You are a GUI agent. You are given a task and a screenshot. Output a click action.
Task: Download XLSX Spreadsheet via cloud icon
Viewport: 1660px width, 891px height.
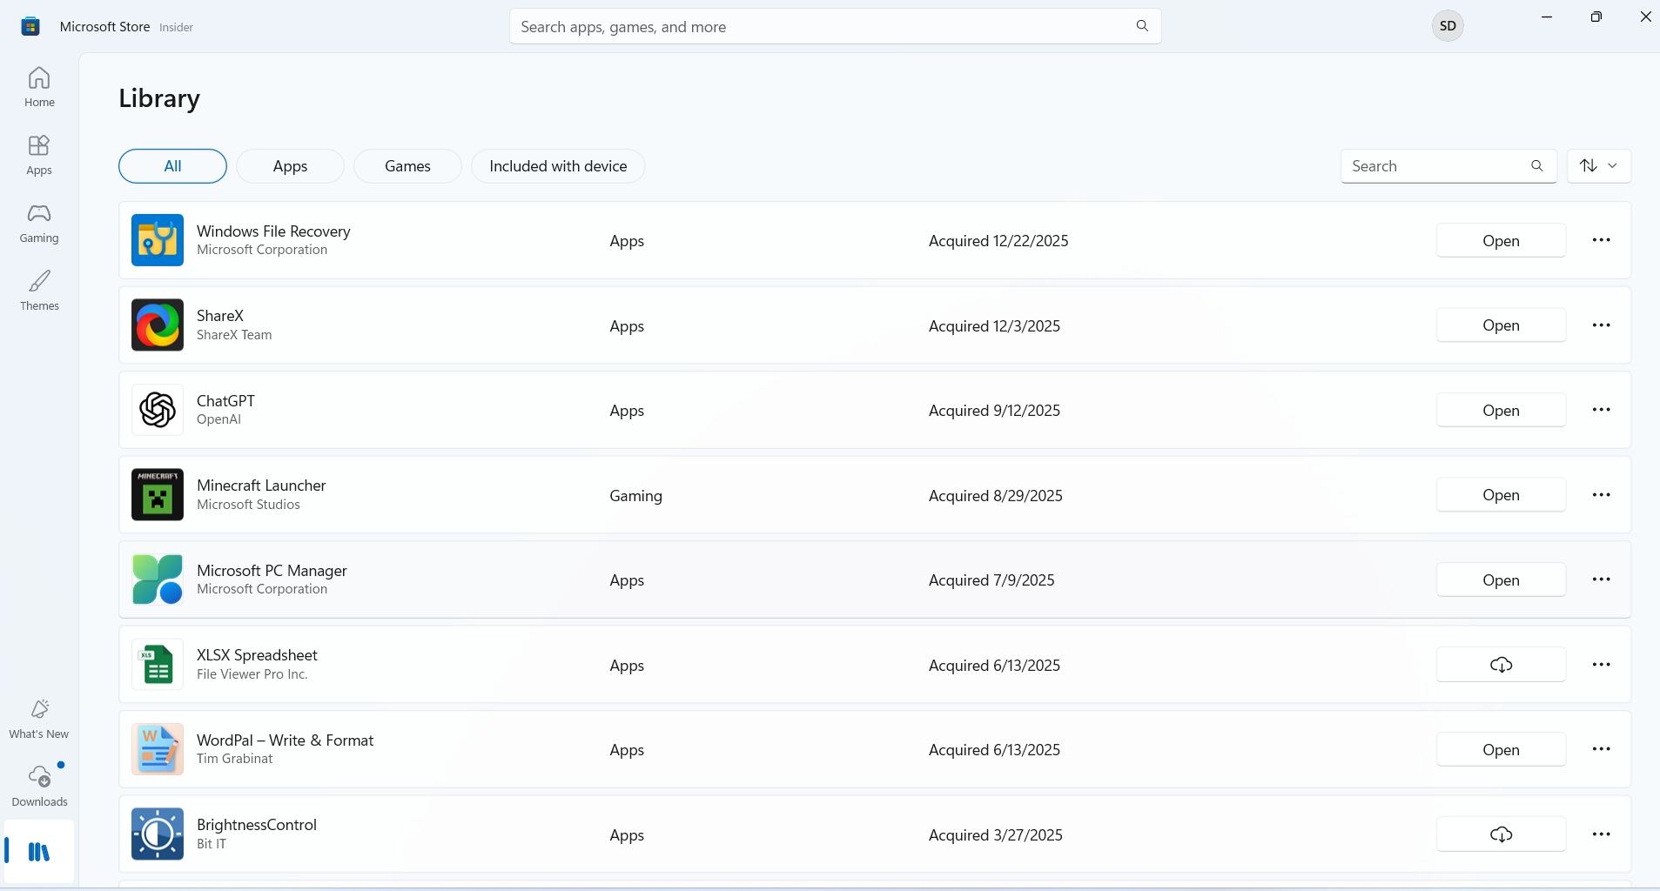1501,665
